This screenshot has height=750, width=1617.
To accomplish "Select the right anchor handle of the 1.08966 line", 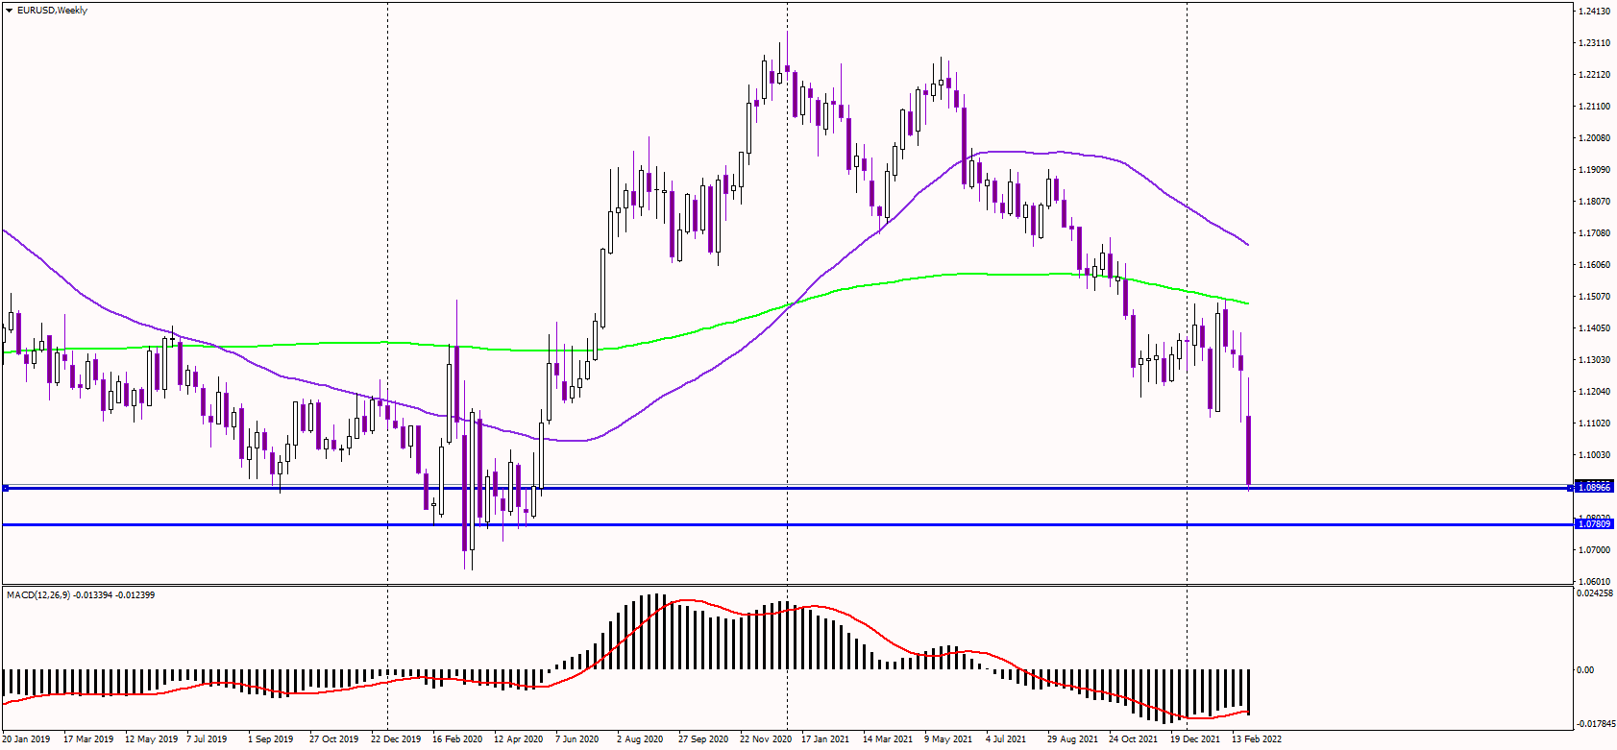I will pos(1570,489).
